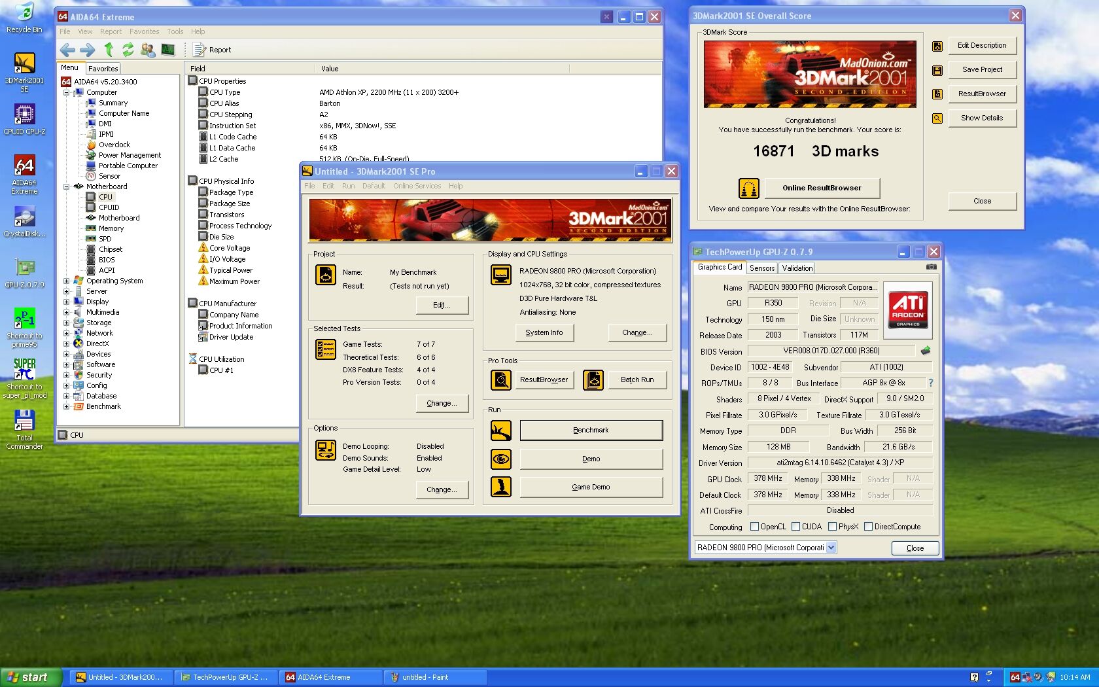
Task: Click Start button on taskbar
Action: [31, 677]
